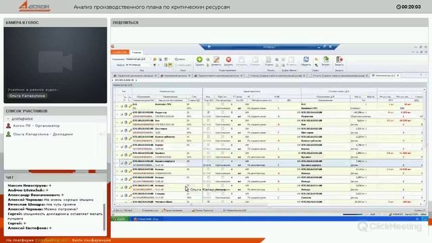Open the Номенклатура ДСЕ combo box in ribbon
The height and width of the screenshot is (243, 432).
click(x=138, y=59)
